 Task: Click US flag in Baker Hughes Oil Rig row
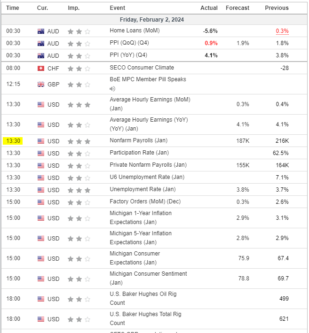tap(41, 299)
